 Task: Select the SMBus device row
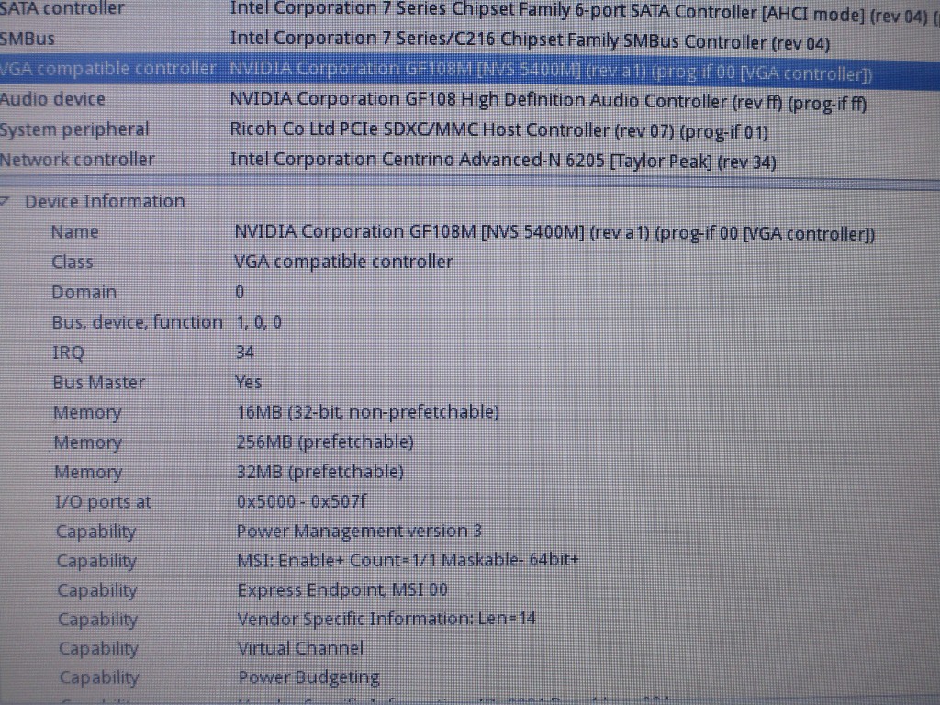click(x=470, y=40)
